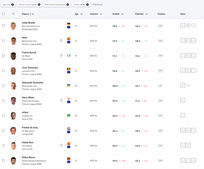Open the filter lines icon in header
Viewport: 204px width, 169px height.
(13, 14)
